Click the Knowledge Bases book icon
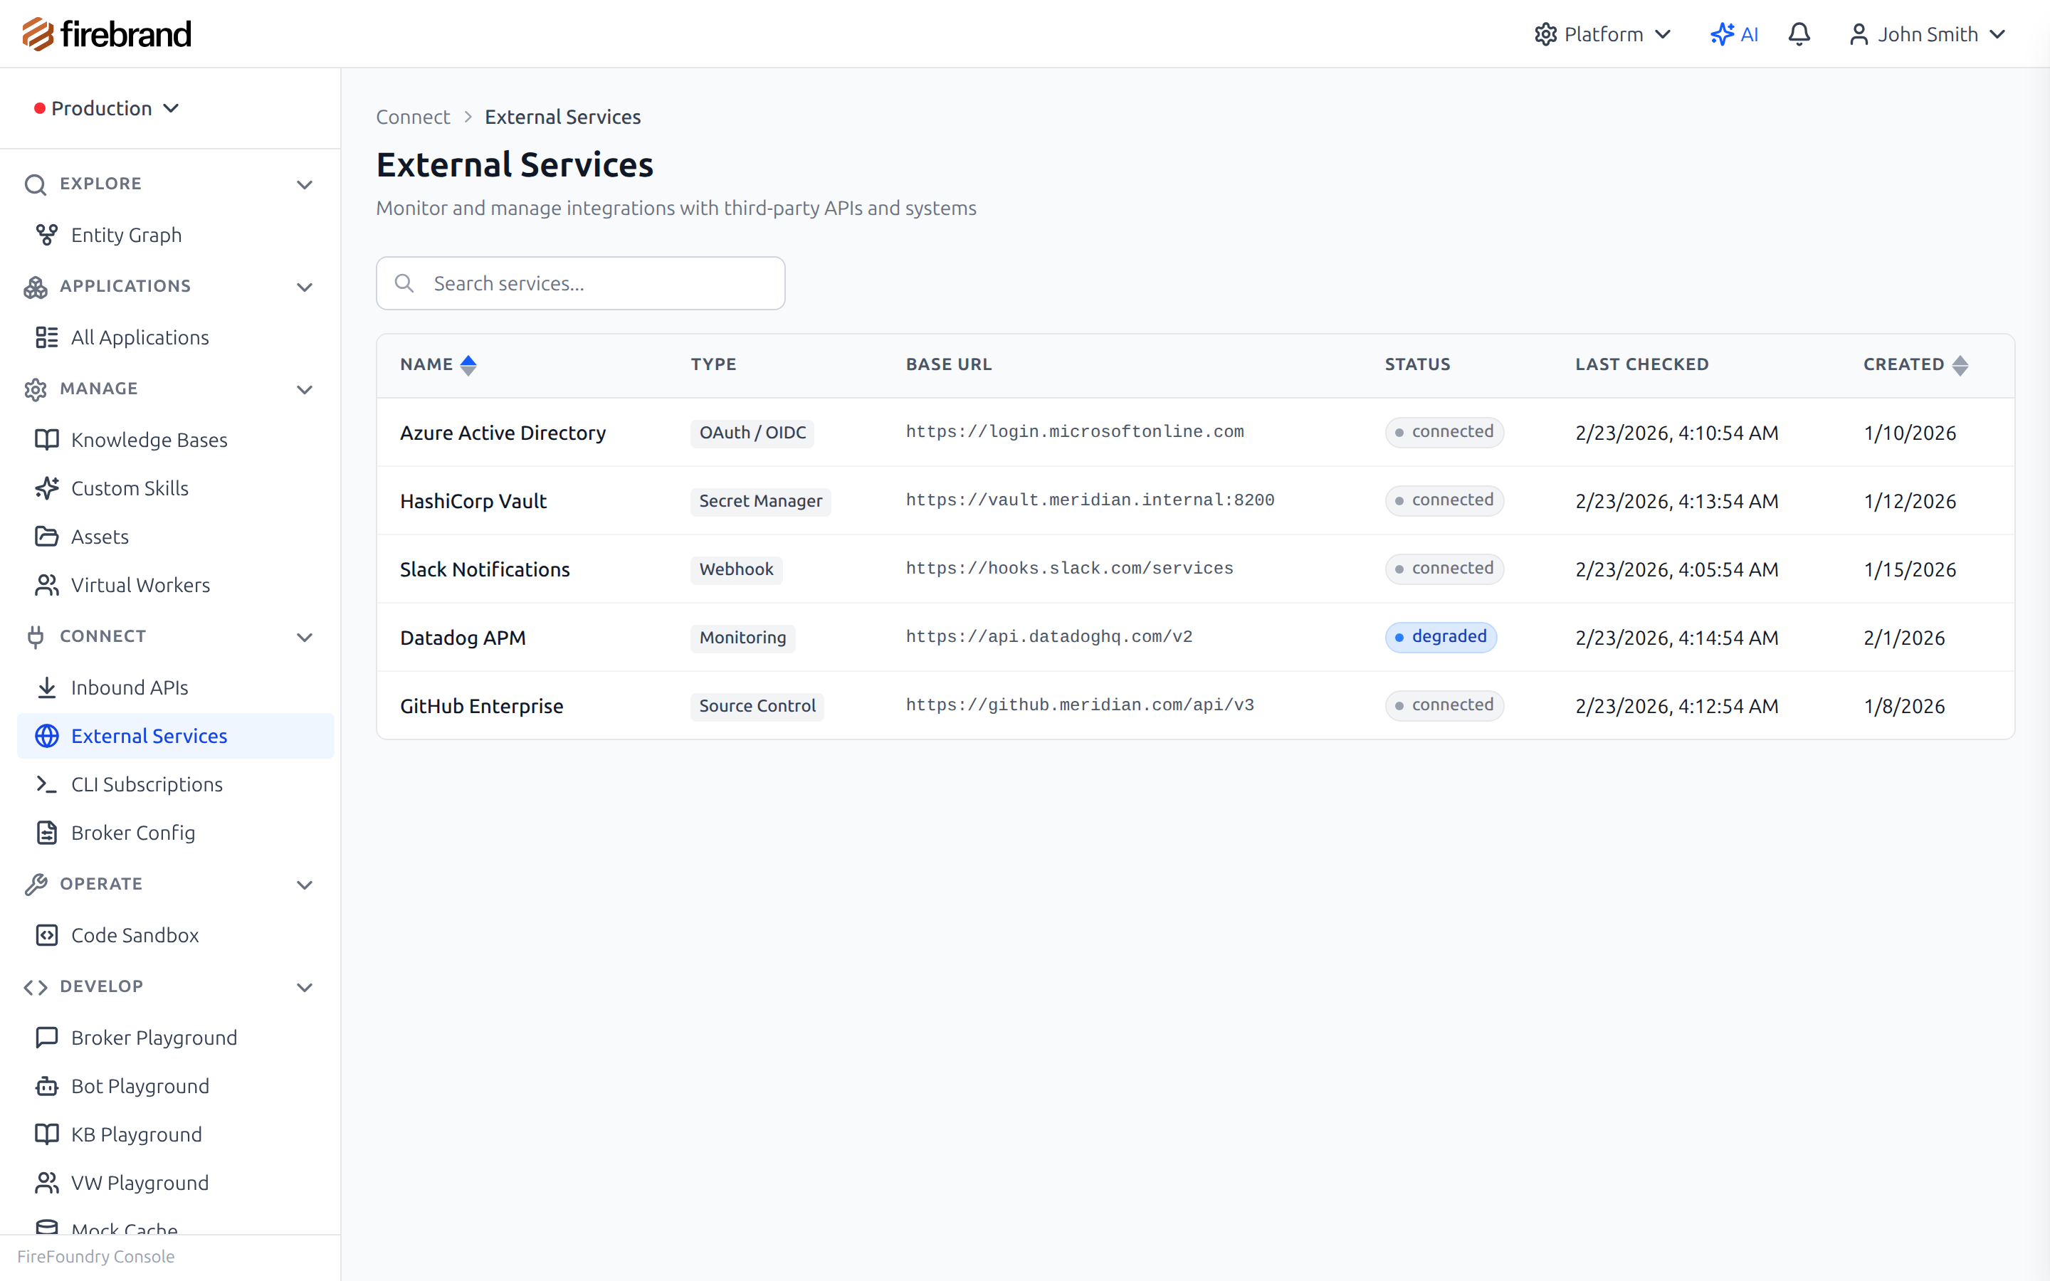The width and height of the screenshot is (2050, 1281). (46, 440)
